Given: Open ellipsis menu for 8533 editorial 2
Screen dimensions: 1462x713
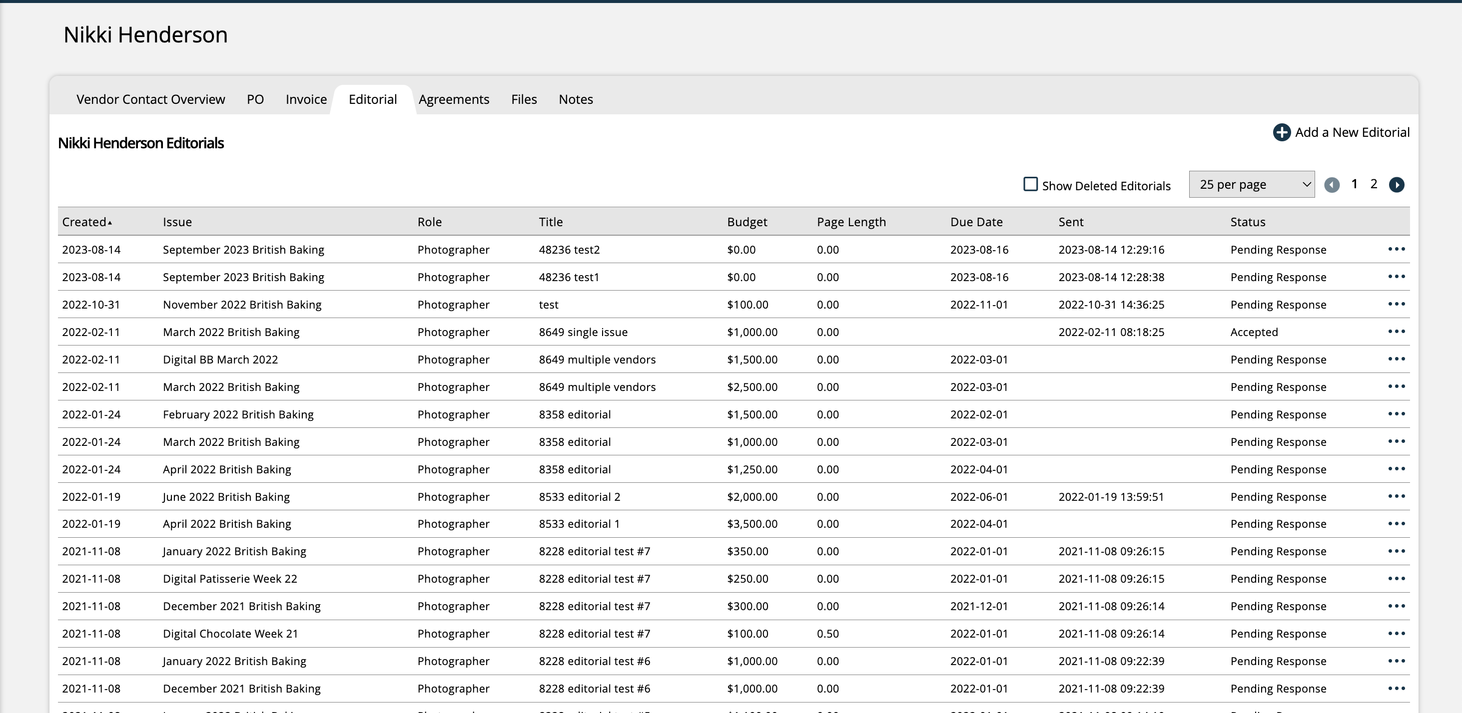Looking at the screenshot, I should coord(1396,496).
